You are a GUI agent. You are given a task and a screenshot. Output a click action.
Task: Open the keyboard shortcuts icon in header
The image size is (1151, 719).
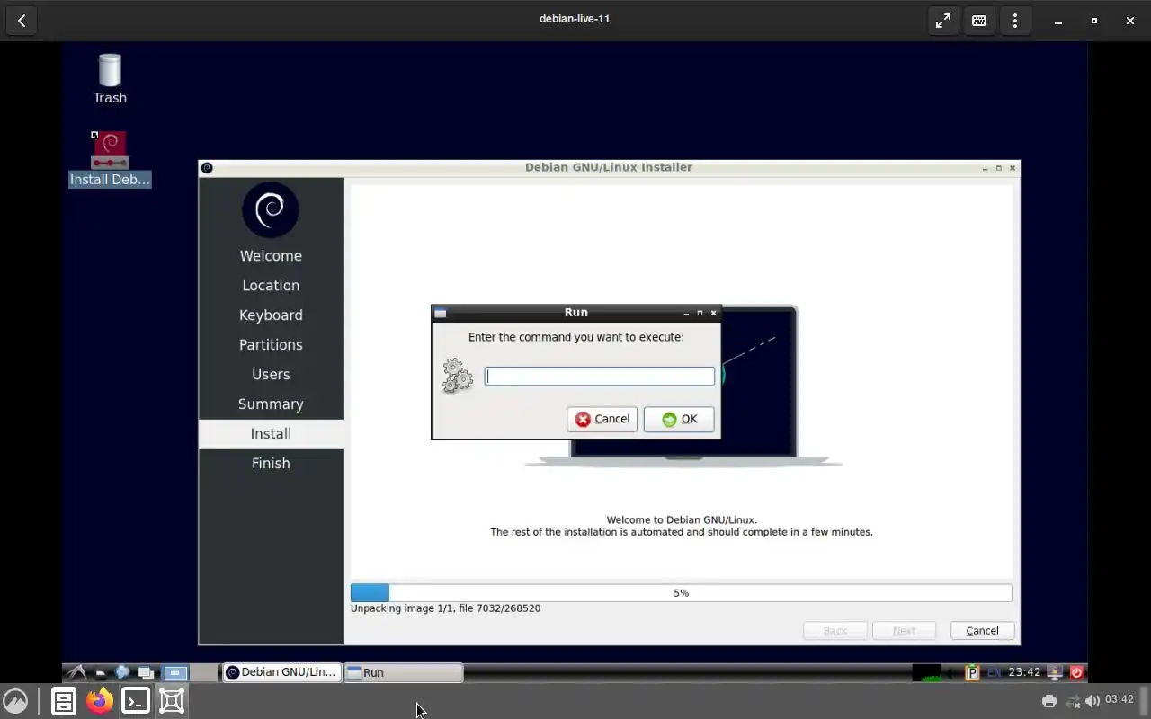pyautogui.click(x=979, y=21)
